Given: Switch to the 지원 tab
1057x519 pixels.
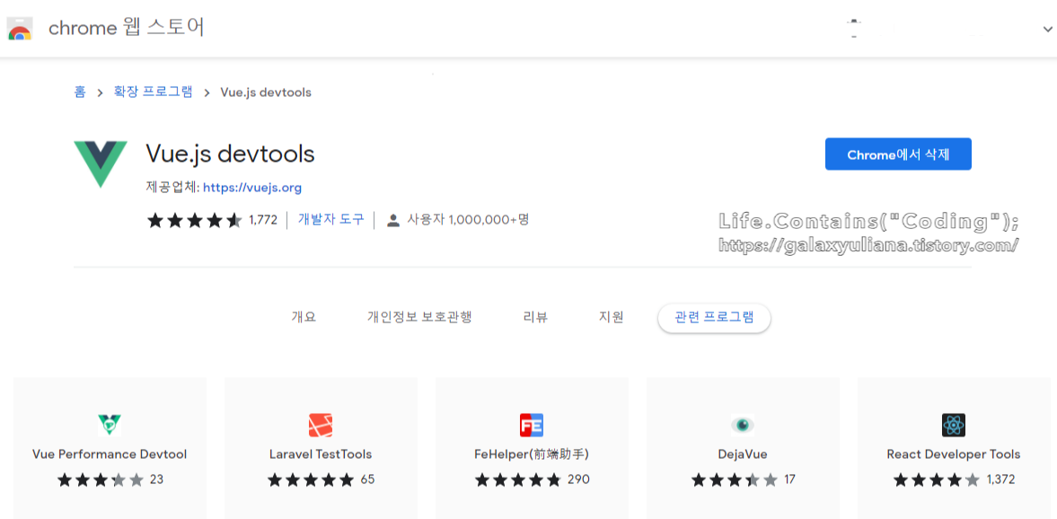Looking at the screenshot, I should pyautogui.click(x=612, y=317).
